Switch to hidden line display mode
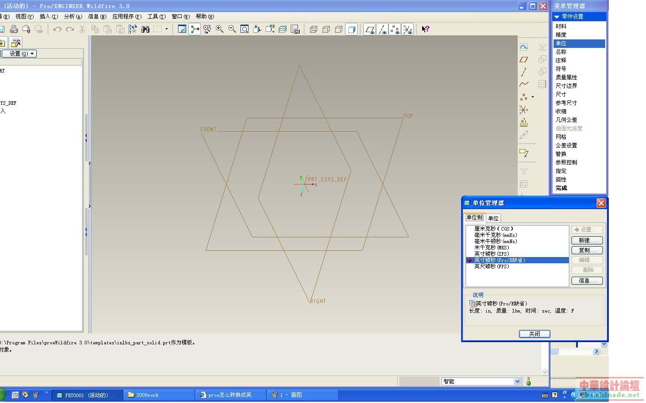Image resolution: width=646 pixels, height=403 pixels. [326, 29]
